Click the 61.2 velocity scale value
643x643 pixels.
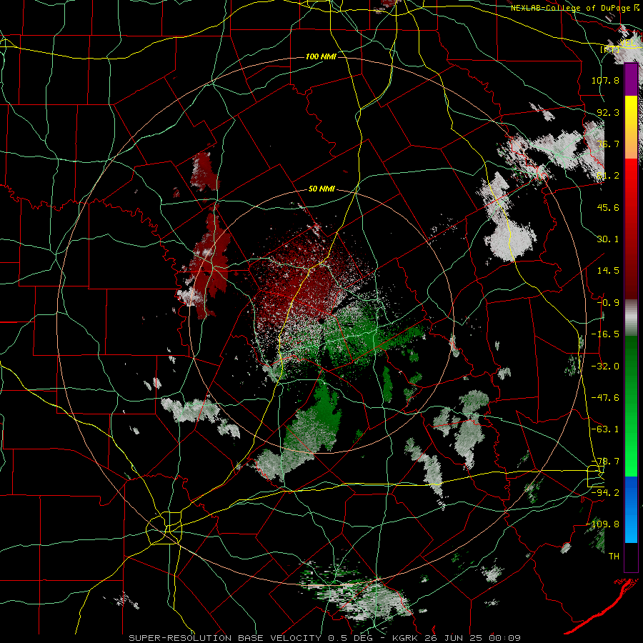(x=608, y=176)
